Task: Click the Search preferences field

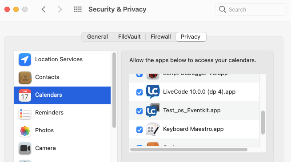Action: click(251, 9)
